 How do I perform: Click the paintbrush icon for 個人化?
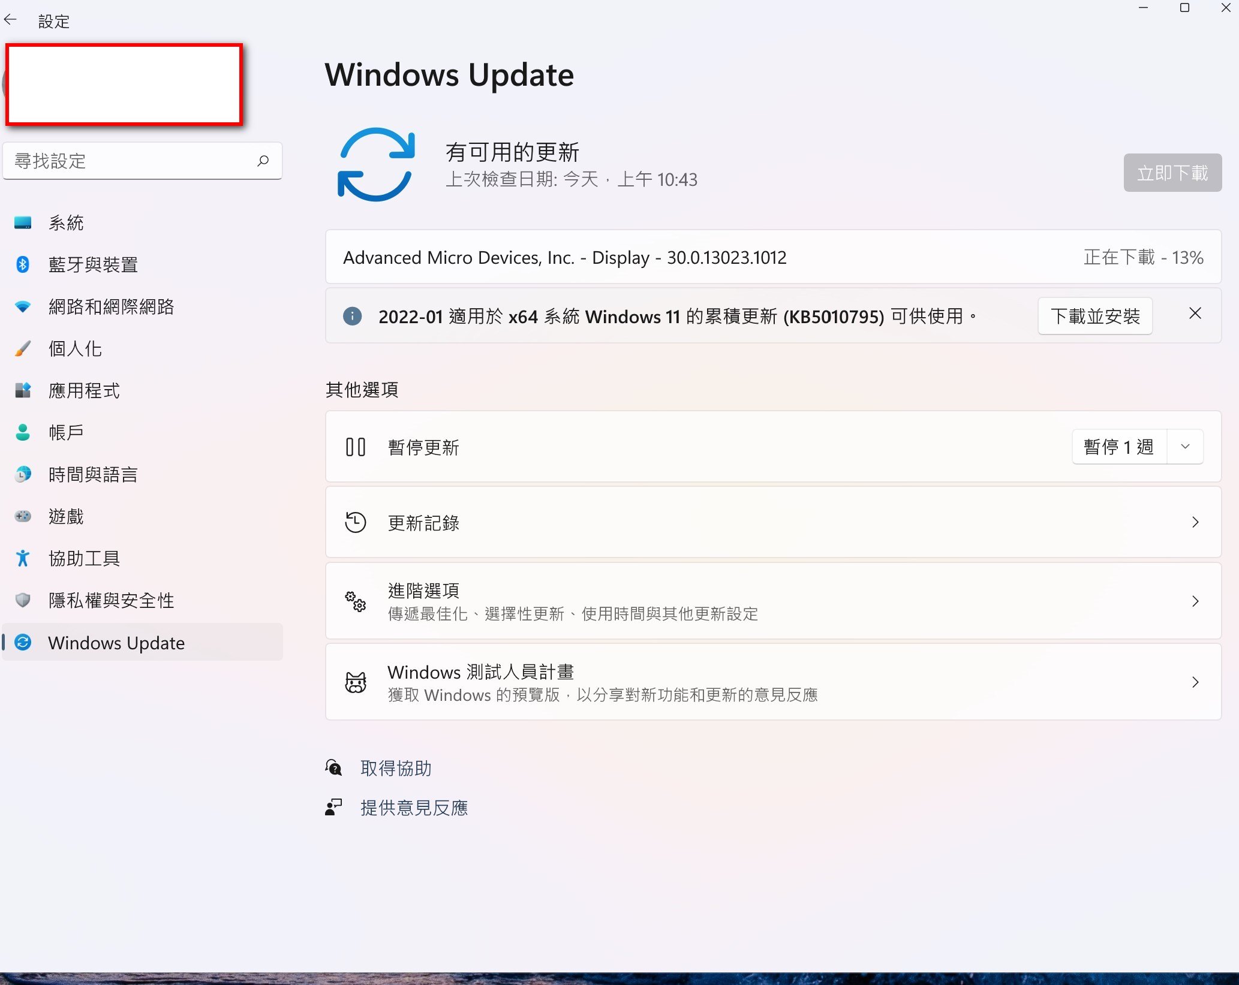[23, 349]
